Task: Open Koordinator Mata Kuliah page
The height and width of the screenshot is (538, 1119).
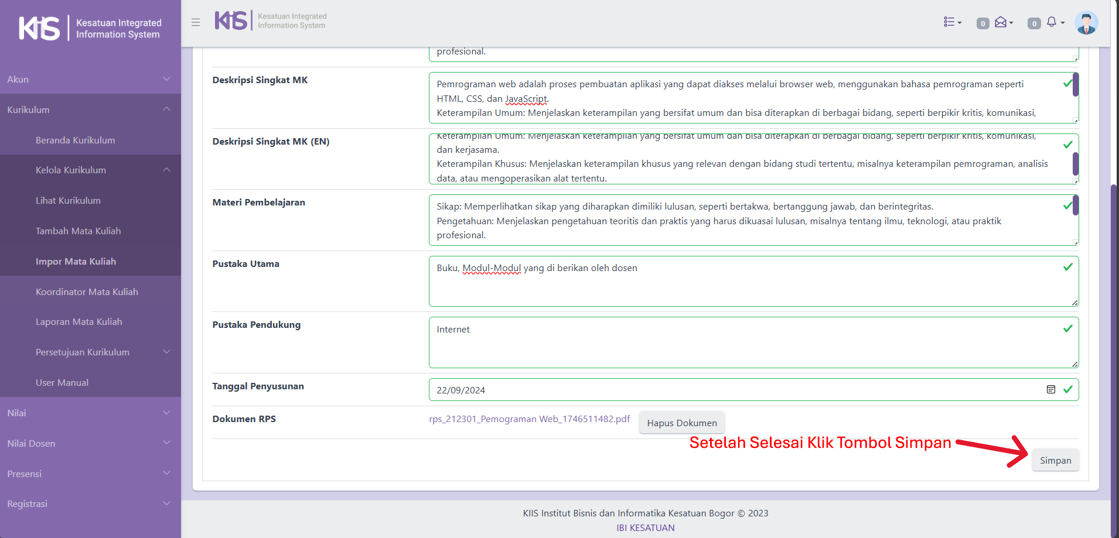Action: (x=87, y=292)
